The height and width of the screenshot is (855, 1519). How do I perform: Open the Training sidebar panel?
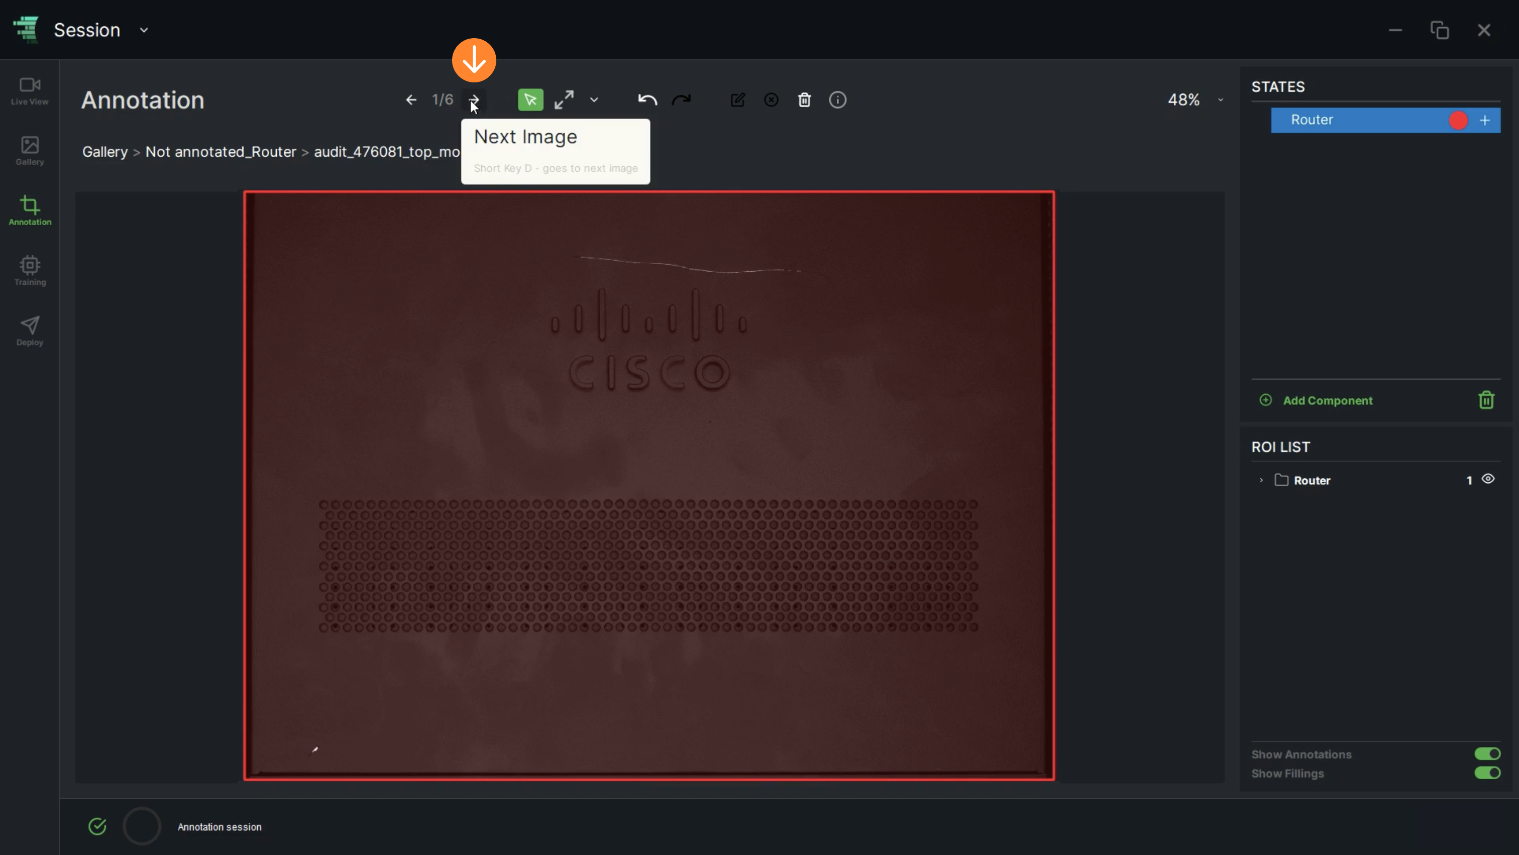click(x=30, y=271)
